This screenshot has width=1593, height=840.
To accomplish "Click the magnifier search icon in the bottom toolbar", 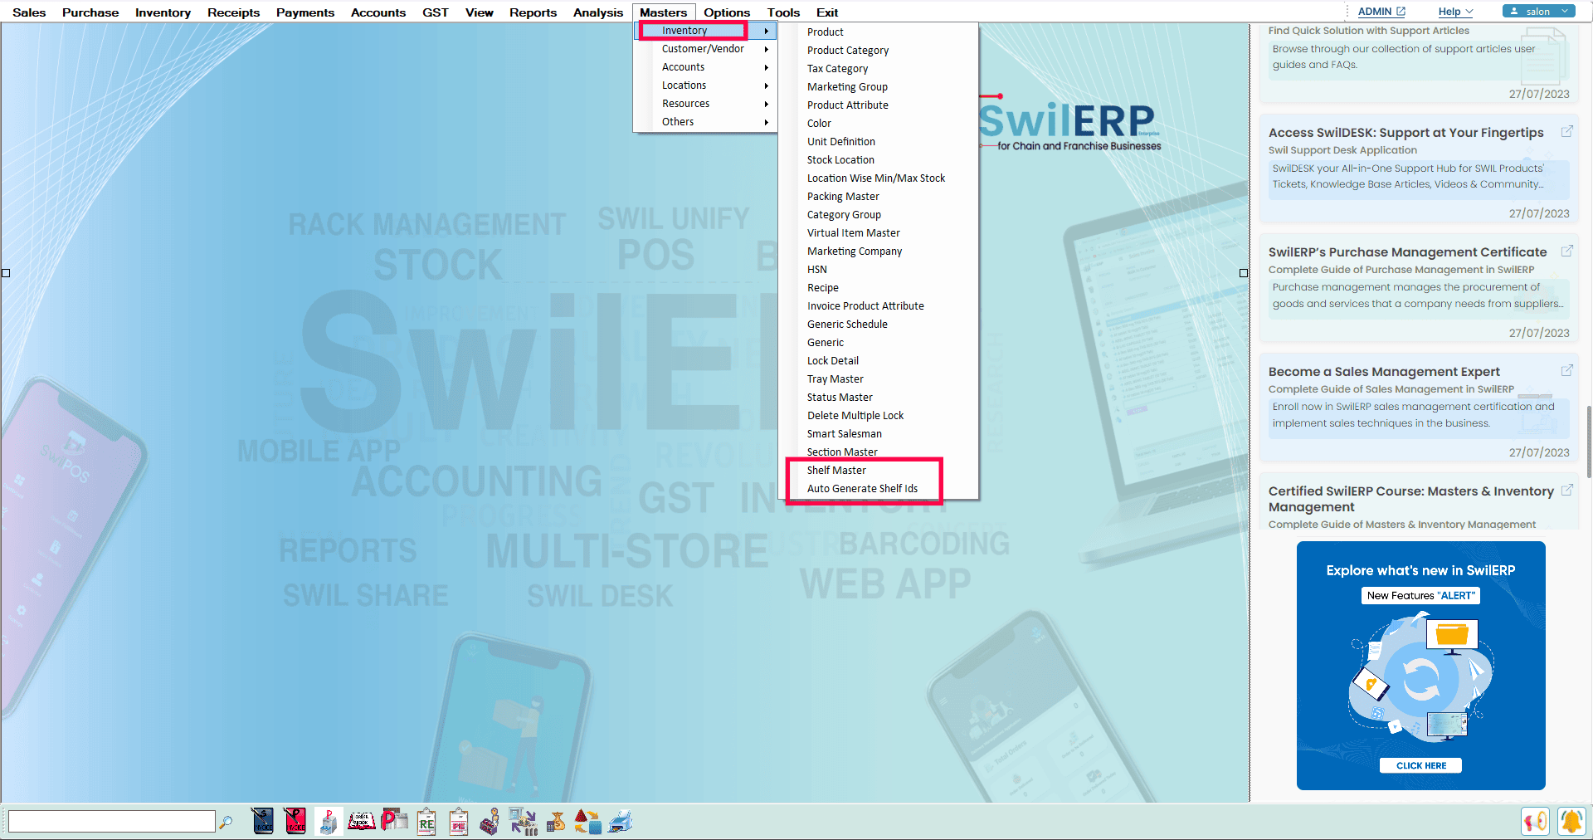I will 226,822.
